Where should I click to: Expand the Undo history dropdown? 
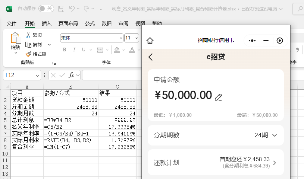[78, 9]
